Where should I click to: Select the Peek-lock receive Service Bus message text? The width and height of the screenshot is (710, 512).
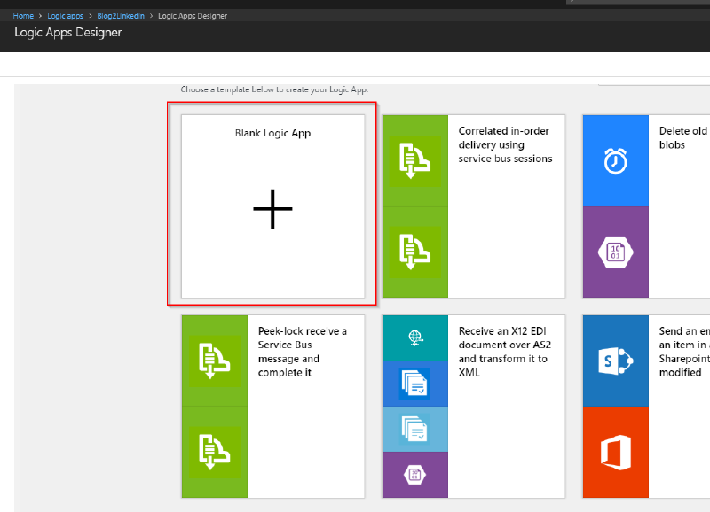point(303,352)
